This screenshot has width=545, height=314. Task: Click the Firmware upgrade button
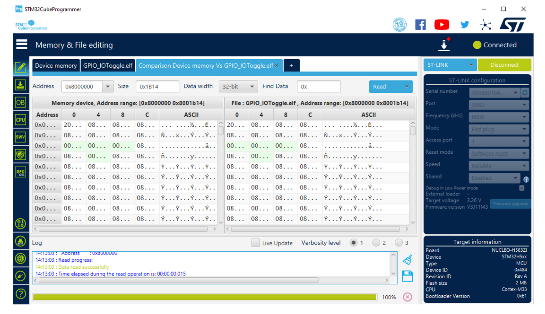point(510,204)
